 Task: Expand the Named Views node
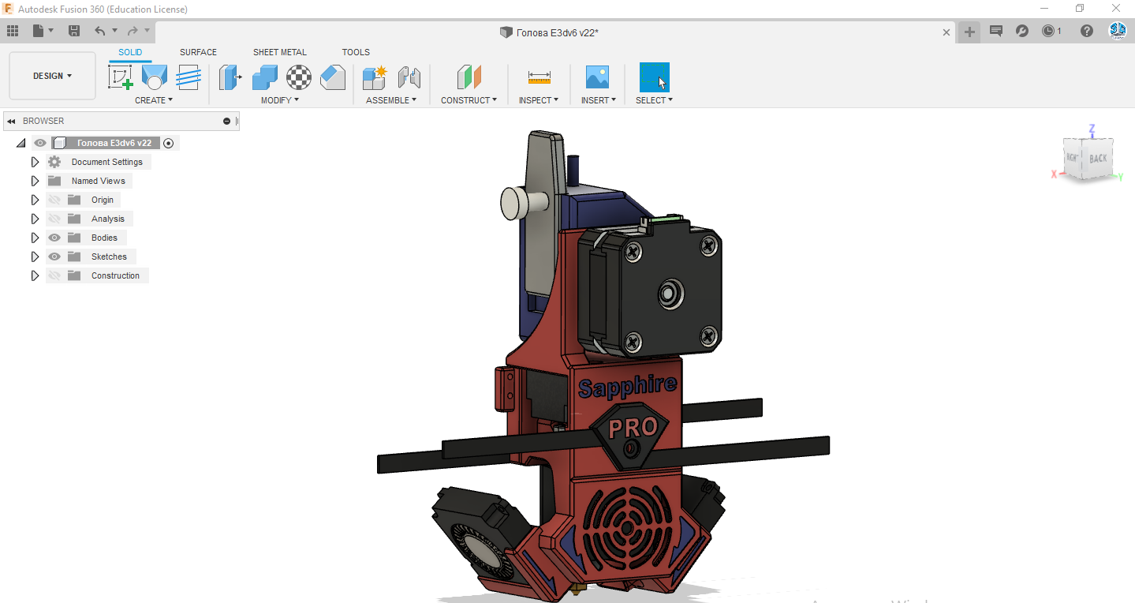click(x=35, y=181)
